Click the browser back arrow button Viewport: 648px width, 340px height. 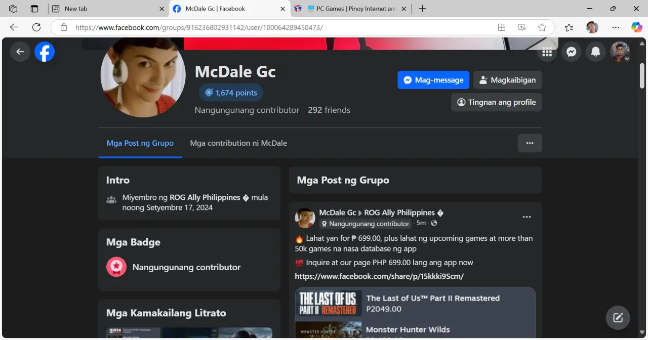coord(14,27)
